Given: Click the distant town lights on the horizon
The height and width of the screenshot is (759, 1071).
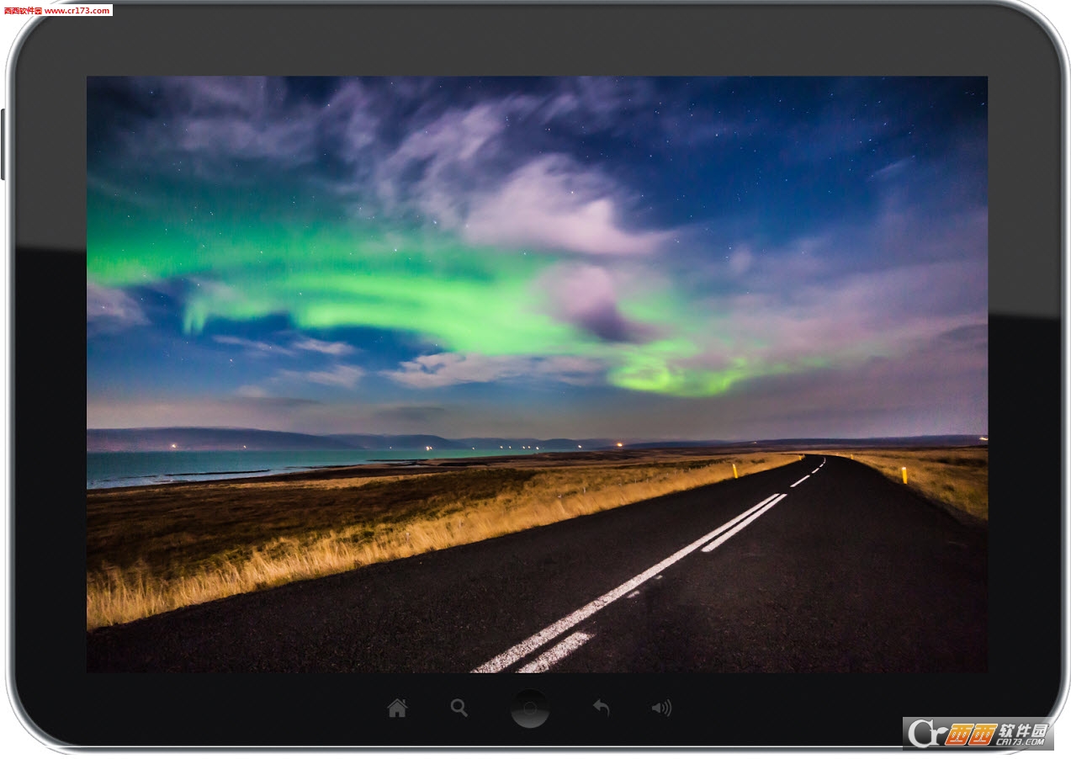Looking at the screenshot, I should pyautogui.click(x=523, y=447).
